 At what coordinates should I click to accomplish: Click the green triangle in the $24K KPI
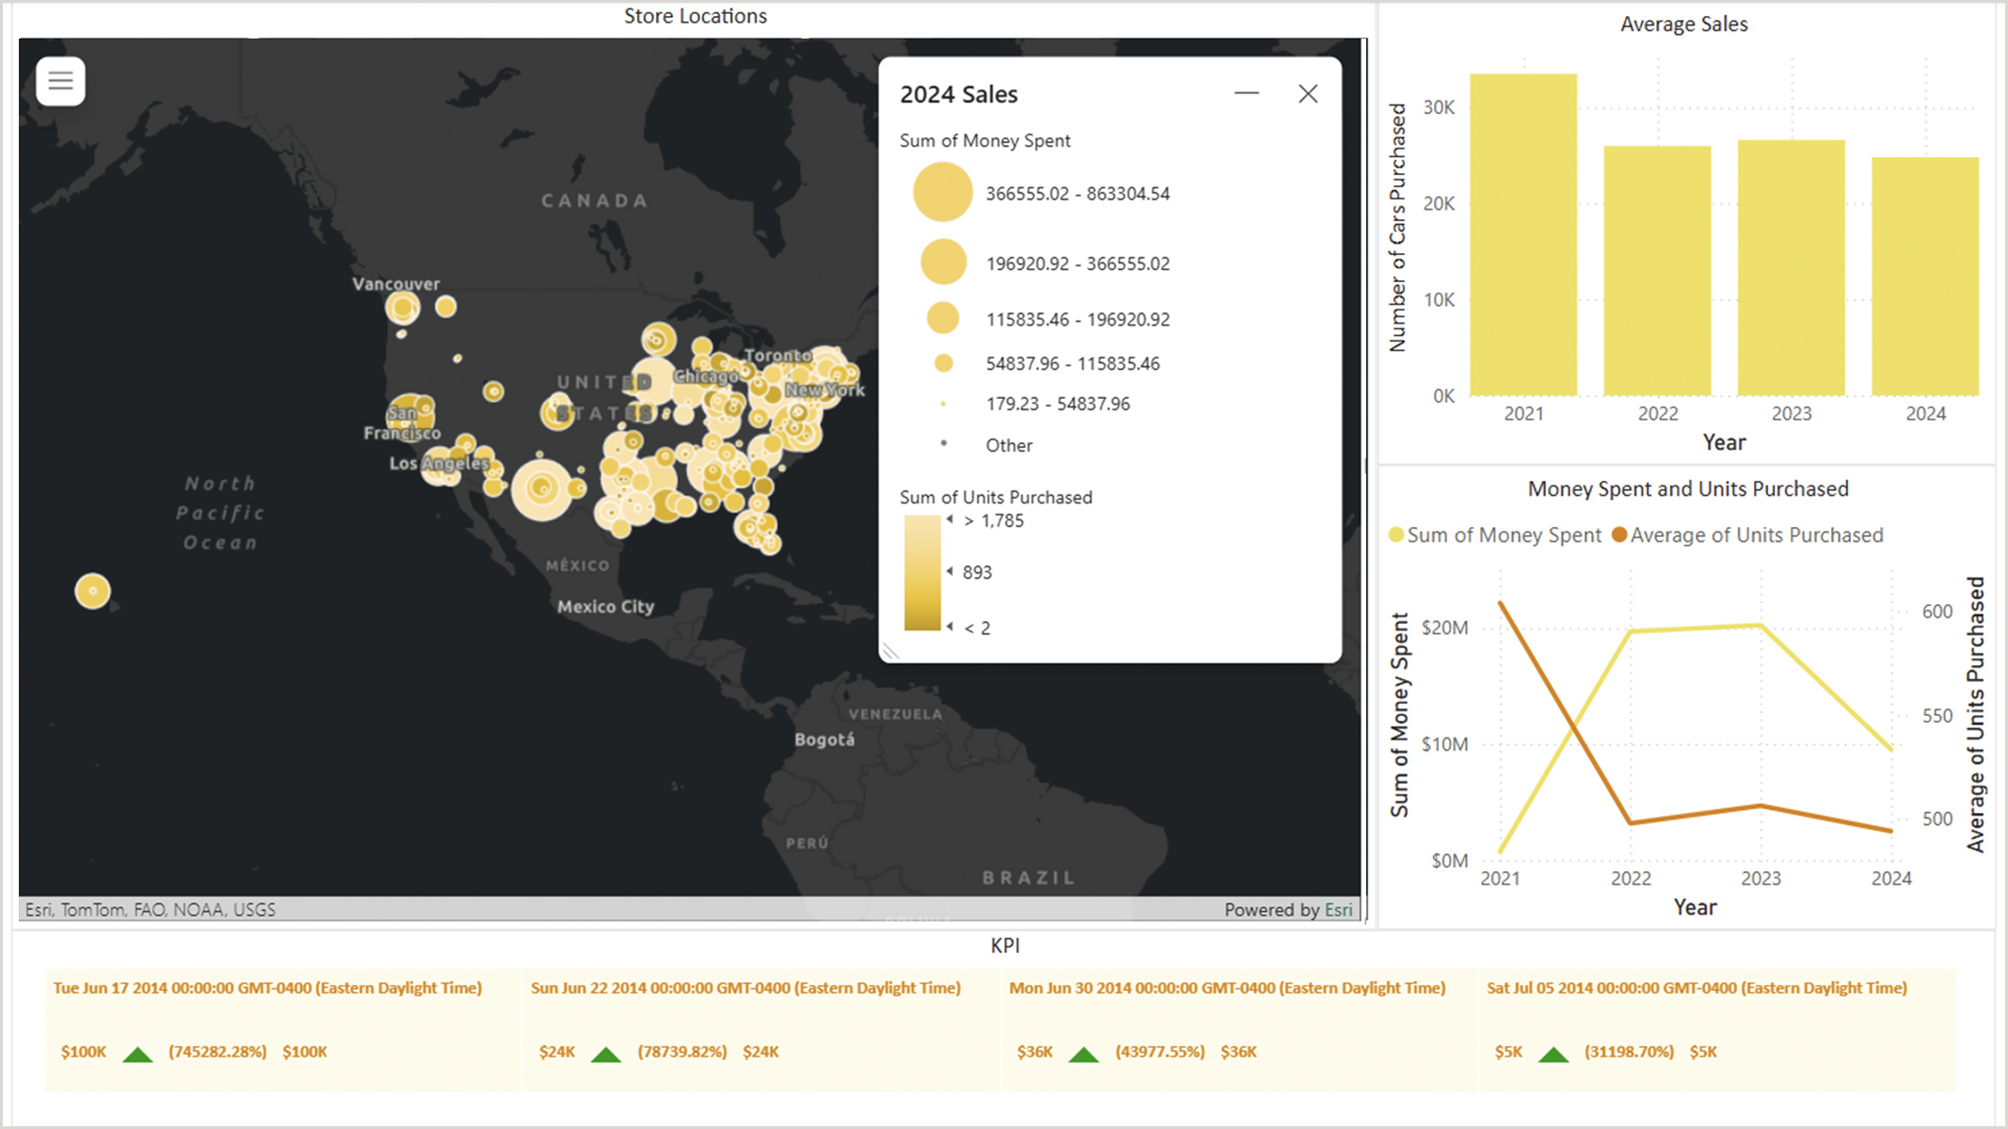click(606, 1054)
